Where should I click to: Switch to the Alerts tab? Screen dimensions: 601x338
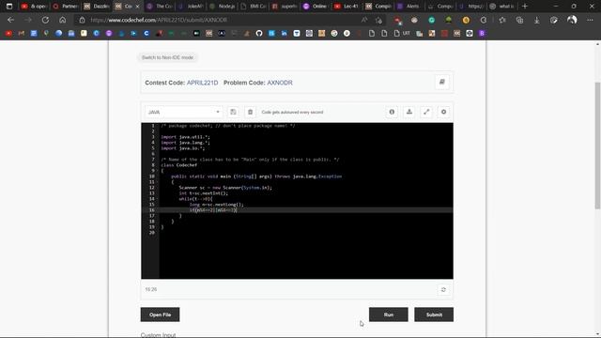click(x=409, y=7)
